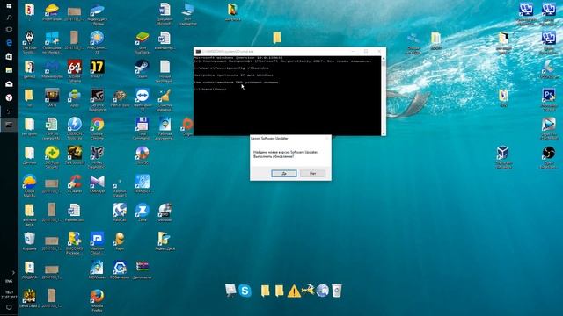Open the Windows Start menu
Screen dimensions: 563x316
click(9, 6)
